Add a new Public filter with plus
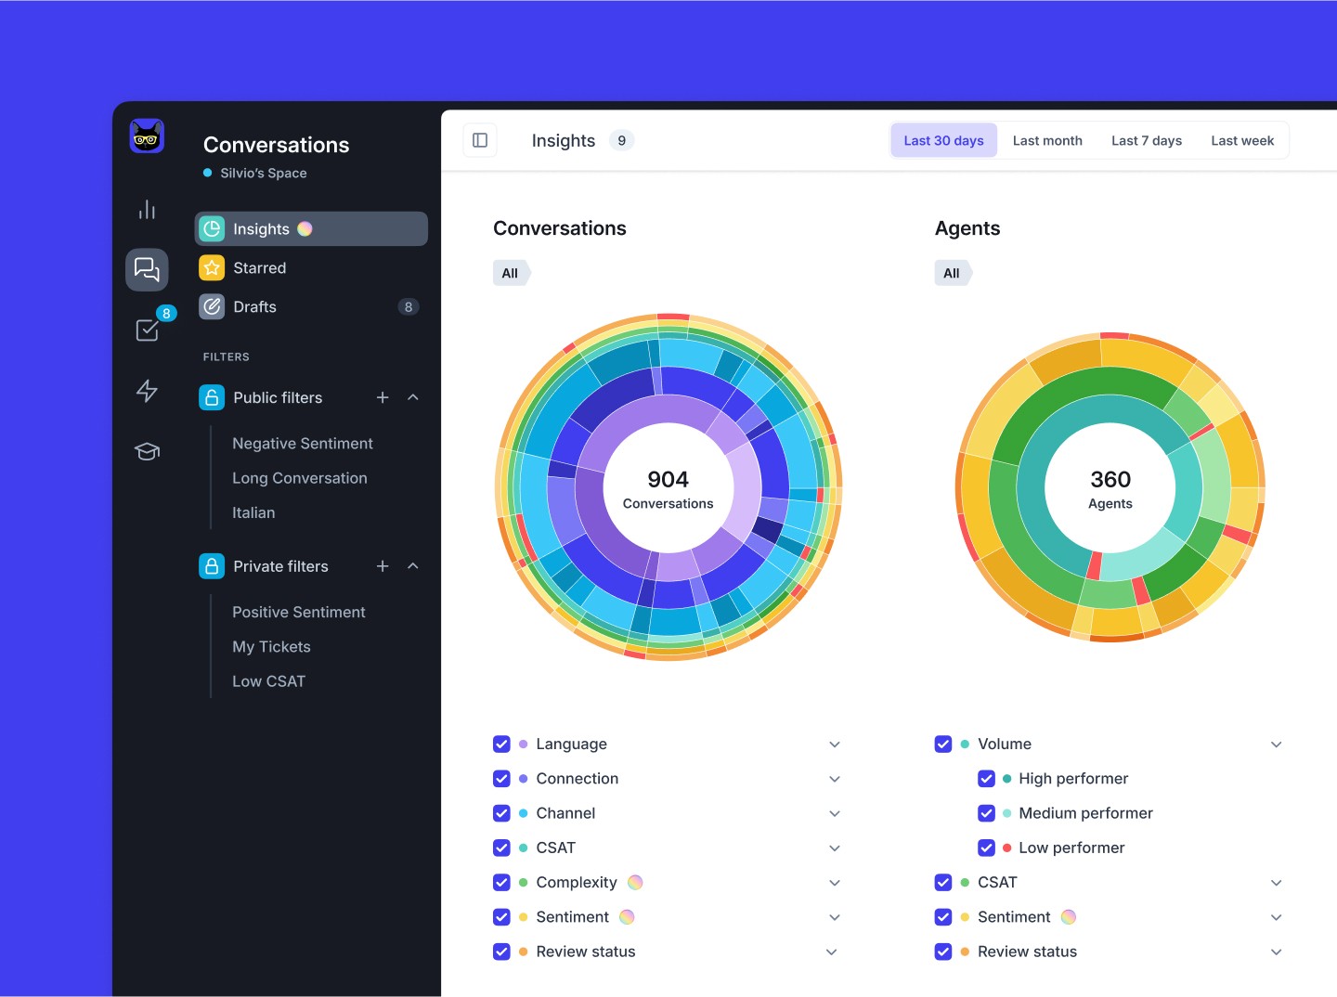This screenshot has width=1337, height=997. pyautogui.click(x=383, y=397)
